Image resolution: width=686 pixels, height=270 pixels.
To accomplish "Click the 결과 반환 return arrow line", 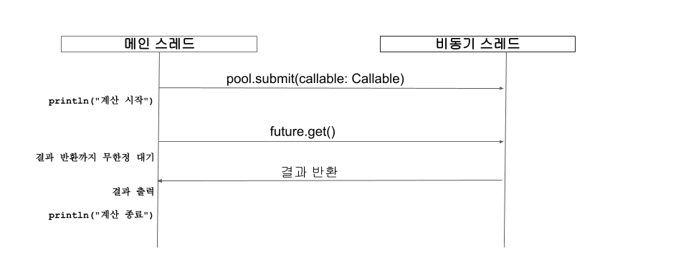I will point(330,180).
